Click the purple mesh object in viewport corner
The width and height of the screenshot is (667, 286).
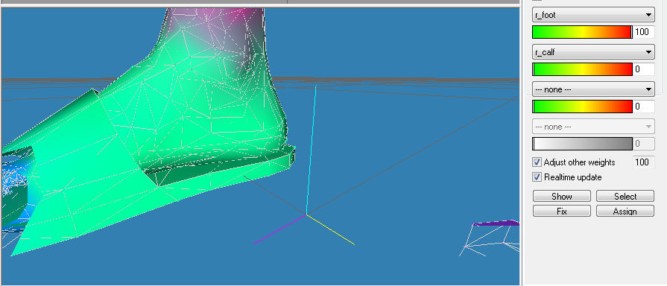point(496,223)
